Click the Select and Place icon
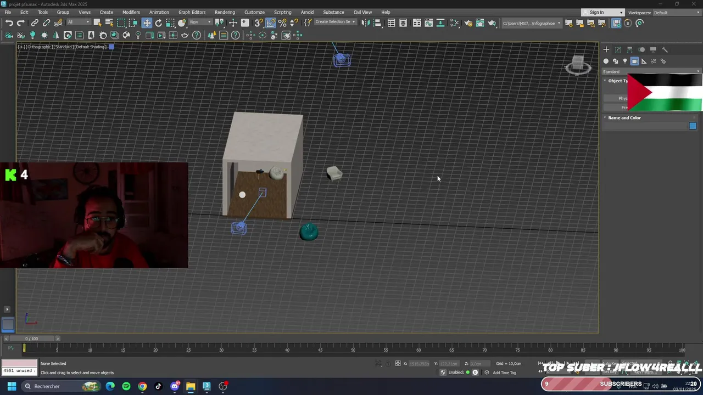Viewport: 703px width, 395px height. [x=182, y=23]
